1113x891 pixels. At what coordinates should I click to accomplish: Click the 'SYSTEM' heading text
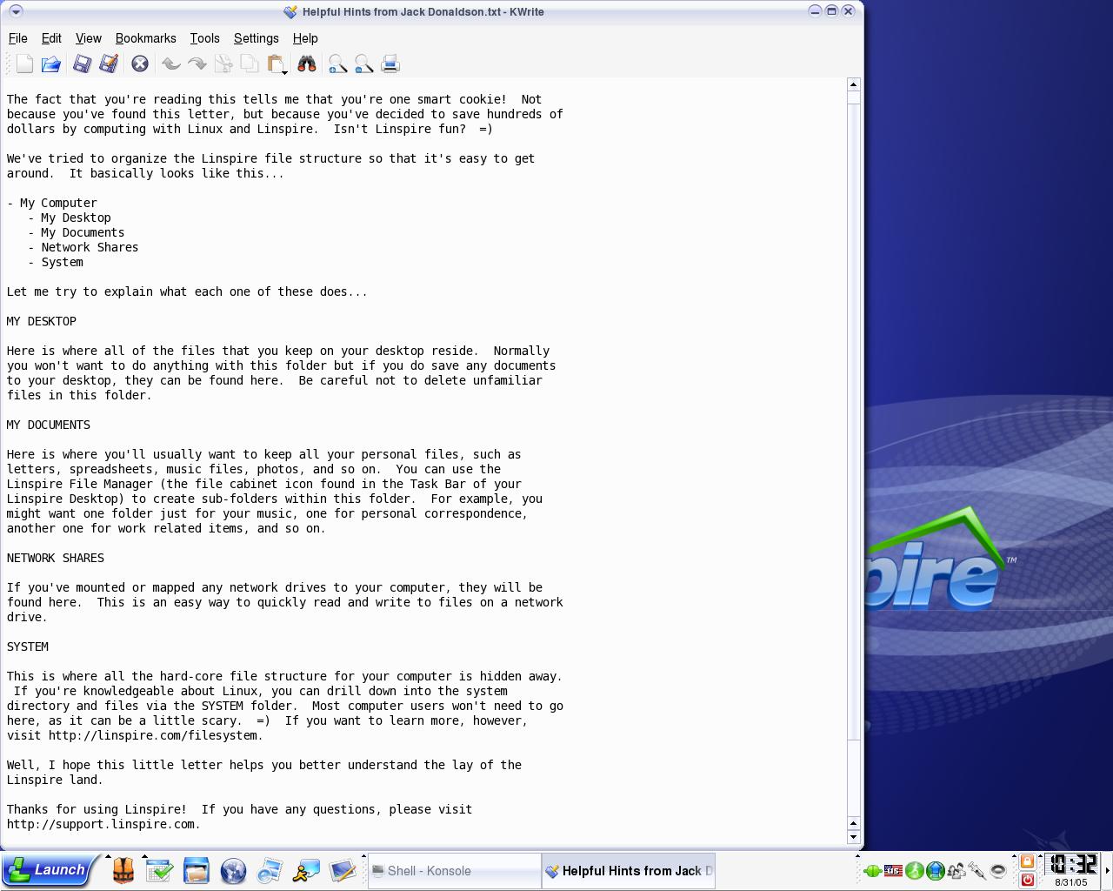28,646
